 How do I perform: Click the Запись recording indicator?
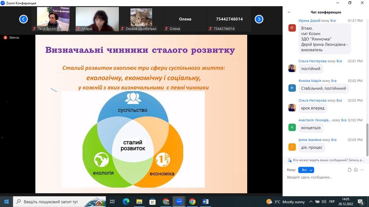(x=11, y=38)
